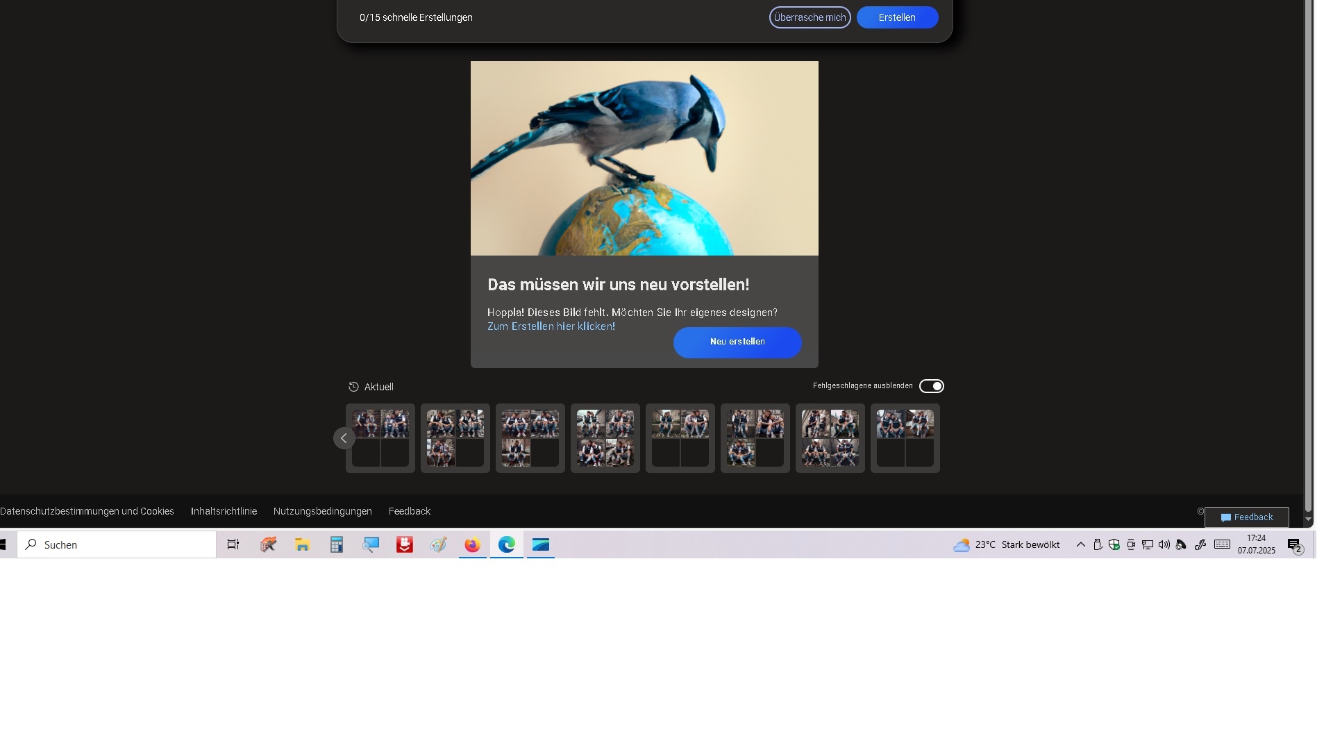Image resolution: width=1333 pixels, height=750 pixels.
Task: Launch the red video downloader app from taskbar
Action: click(x=405, y=544)
